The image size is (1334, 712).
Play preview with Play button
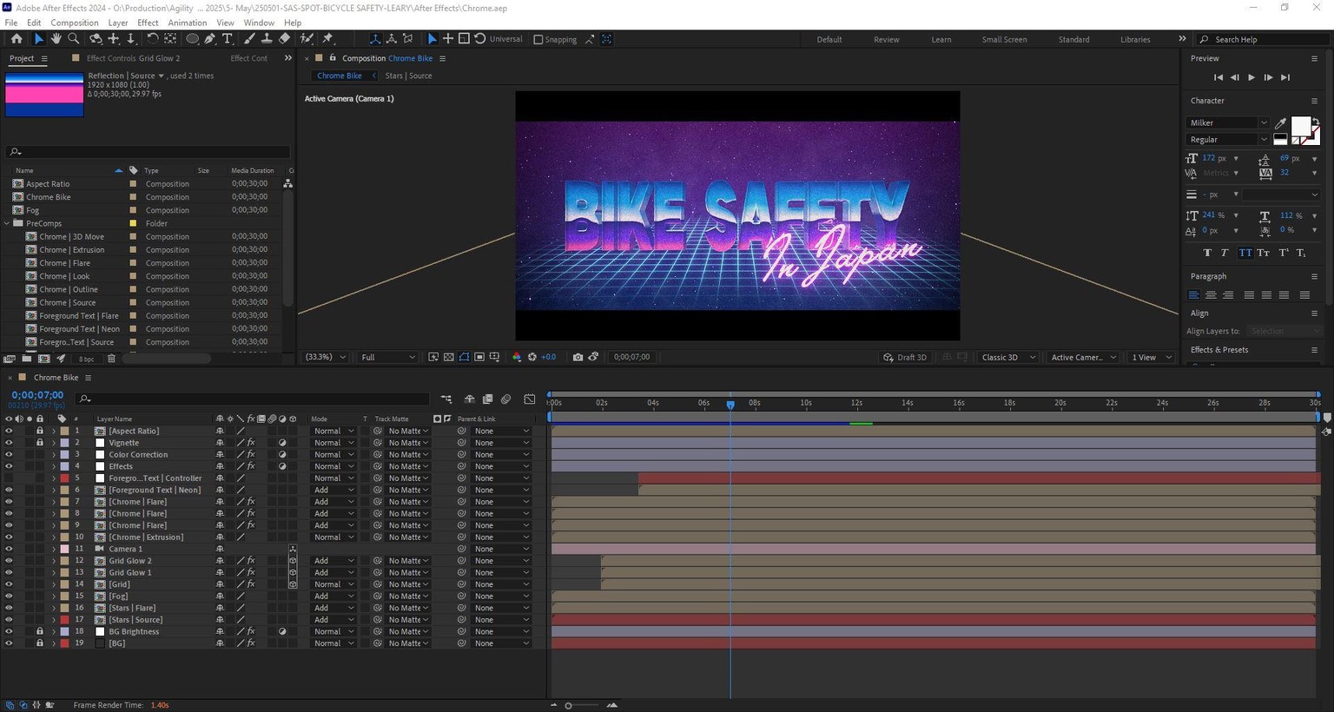[1251, 77]
